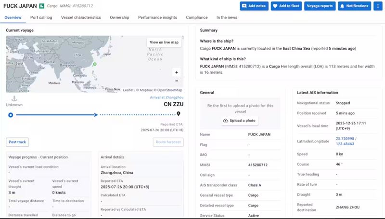Click the voyage start circle marker
385x219 pixels.
(x=11, y=115)
